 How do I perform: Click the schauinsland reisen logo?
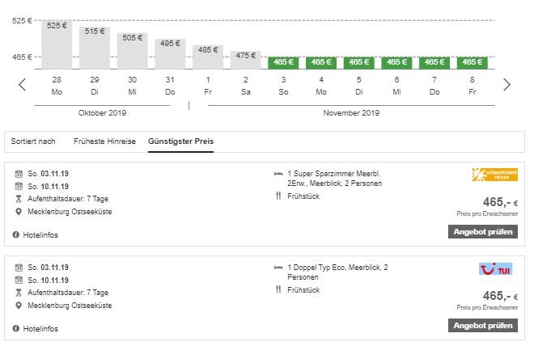click(494, 175)
